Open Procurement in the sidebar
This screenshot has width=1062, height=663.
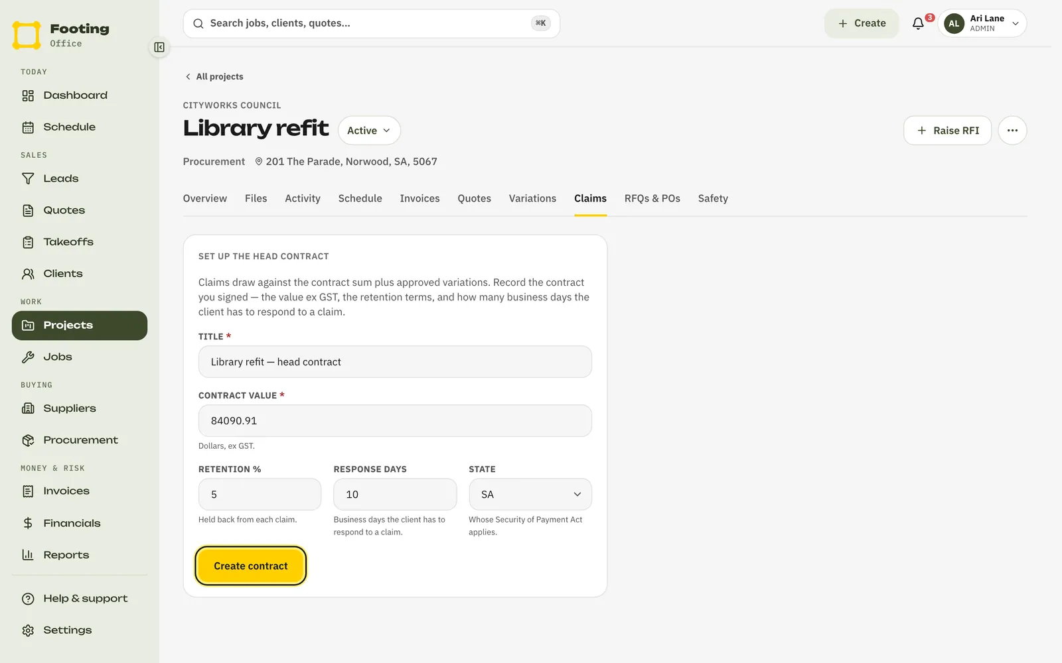[80, 440]
